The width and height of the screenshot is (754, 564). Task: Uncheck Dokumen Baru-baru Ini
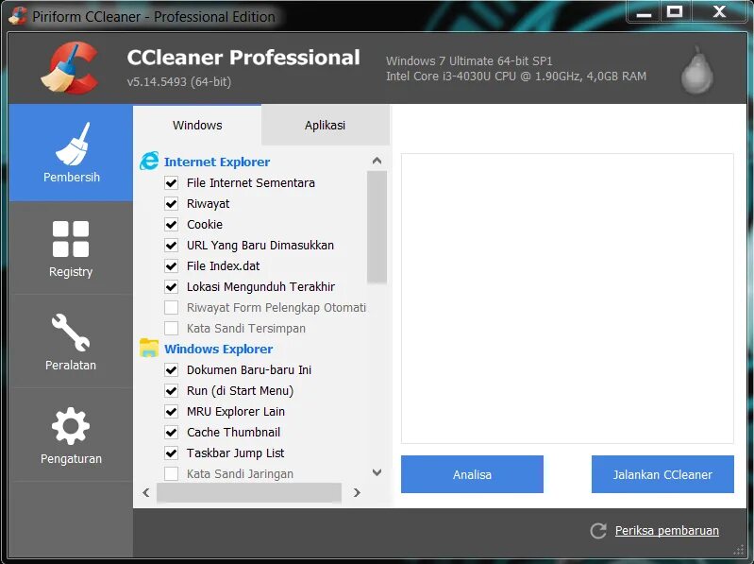pos(171,369)
